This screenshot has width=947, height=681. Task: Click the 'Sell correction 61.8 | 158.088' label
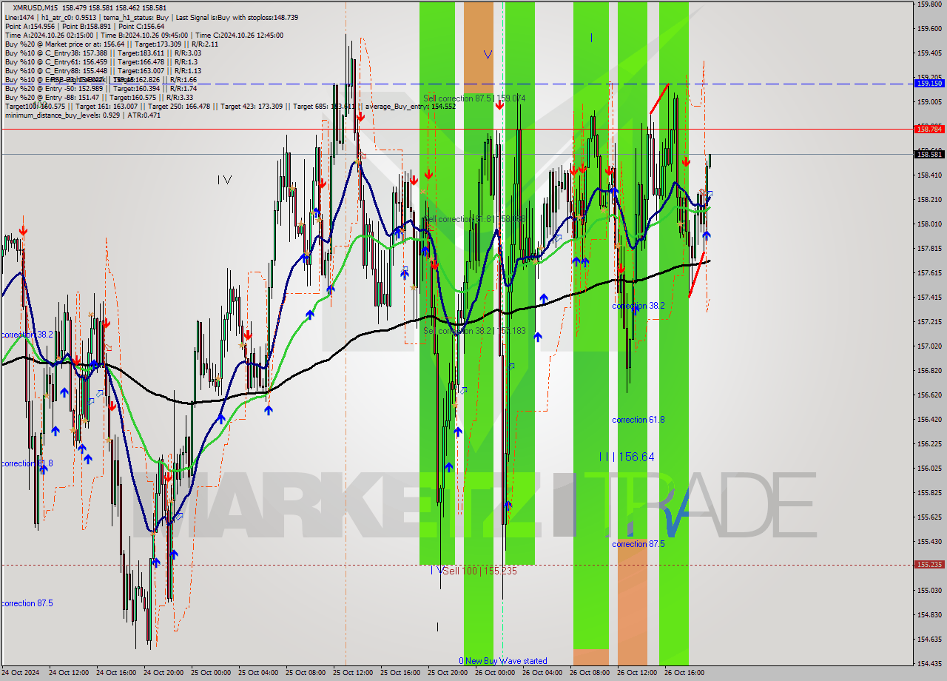pos(474,219)
